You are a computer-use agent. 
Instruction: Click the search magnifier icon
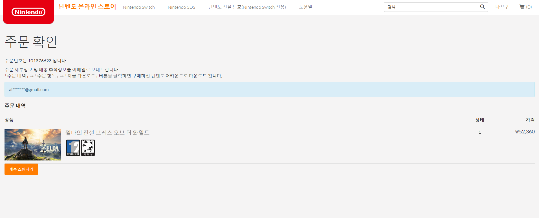point(482,7)
